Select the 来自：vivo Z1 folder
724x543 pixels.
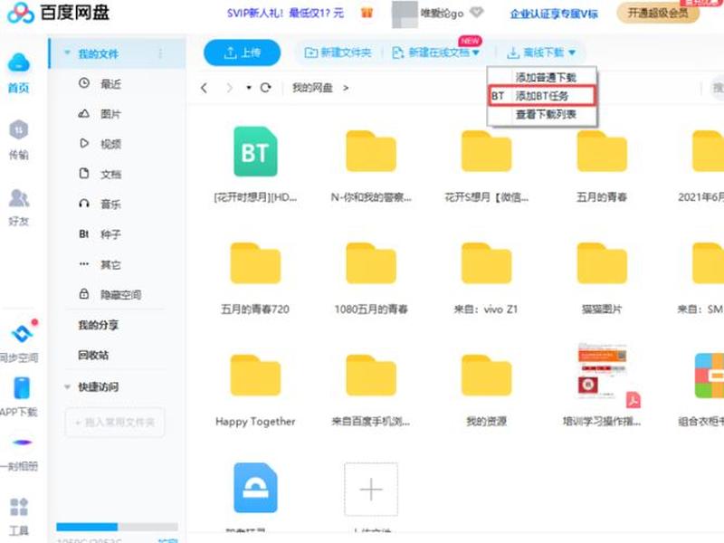pos(486,263)
